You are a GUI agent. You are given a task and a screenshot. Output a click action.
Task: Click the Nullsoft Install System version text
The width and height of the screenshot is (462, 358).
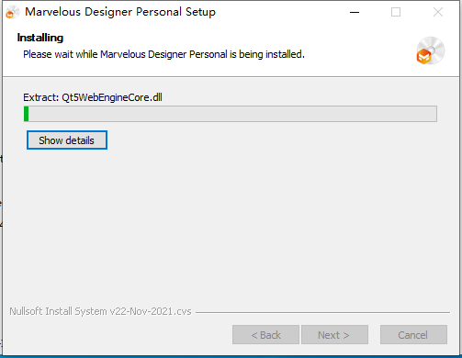point(100,311)
